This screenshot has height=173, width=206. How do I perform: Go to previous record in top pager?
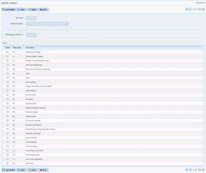(x=190, y=10)
